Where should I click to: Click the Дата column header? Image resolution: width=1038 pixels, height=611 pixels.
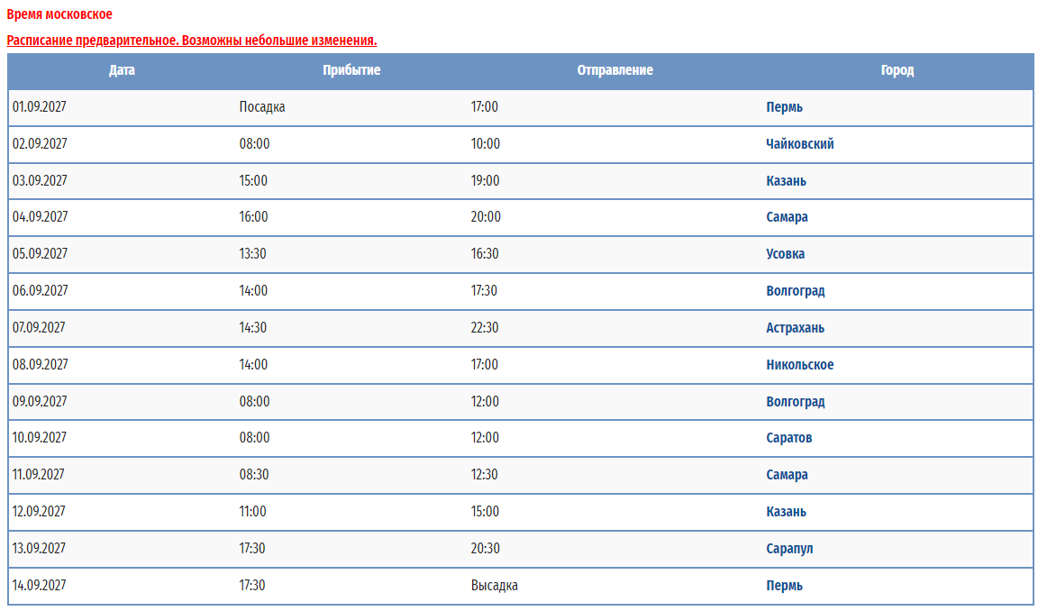pyautogui.click(x=122, y=70)
